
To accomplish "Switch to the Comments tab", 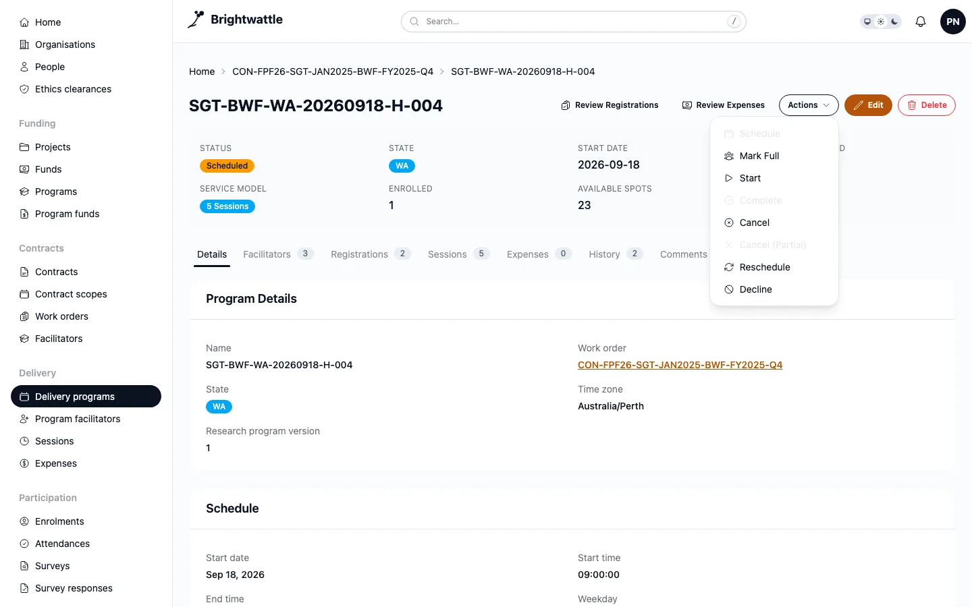I will pos(683,254).
